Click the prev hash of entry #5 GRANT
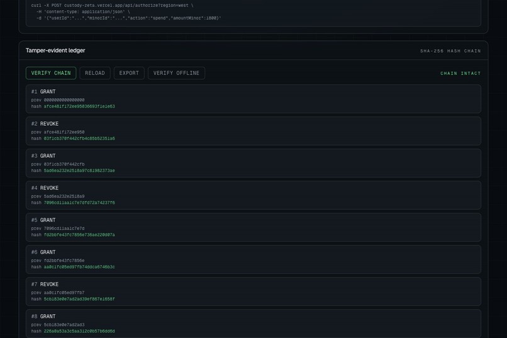The height and width of the screenshot is (338, 507). pyautogui.click(x=64, y=228)
